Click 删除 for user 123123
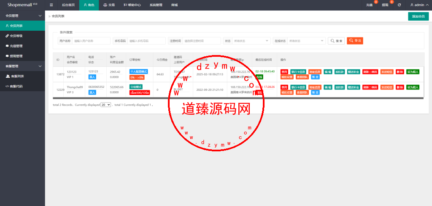This screenshot has width=432, height=206. 400,72
